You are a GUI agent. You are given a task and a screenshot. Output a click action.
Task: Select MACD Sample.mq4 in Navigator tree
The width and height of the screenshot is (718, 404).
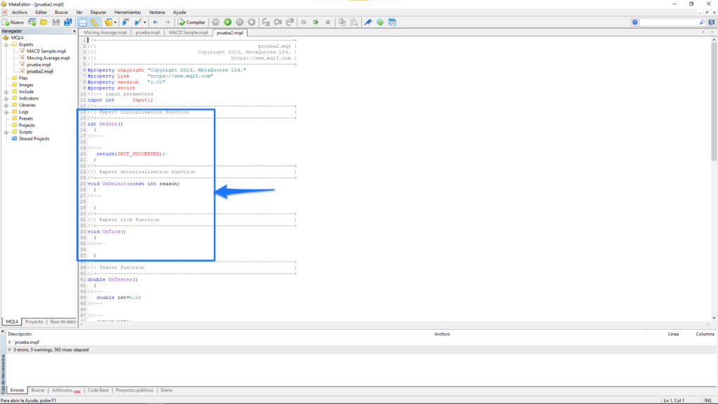[x=46, y=51]
